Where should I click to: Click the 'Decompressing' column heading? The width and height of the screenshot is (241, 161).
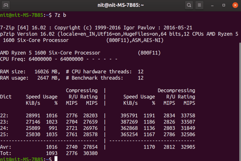tap(176, 90)
